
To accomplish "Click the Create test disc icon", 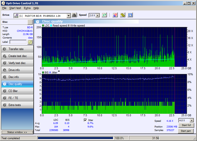I will tap(5, 56).
